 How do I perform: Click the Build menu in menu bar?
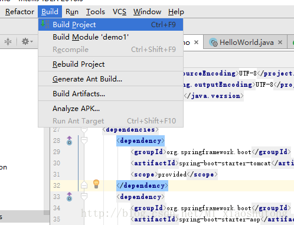tap(50, 12)
